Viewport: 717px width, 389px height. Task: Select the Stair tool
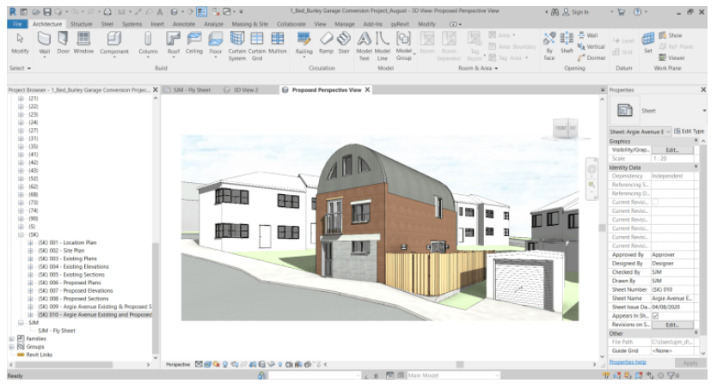coord(344,44)
